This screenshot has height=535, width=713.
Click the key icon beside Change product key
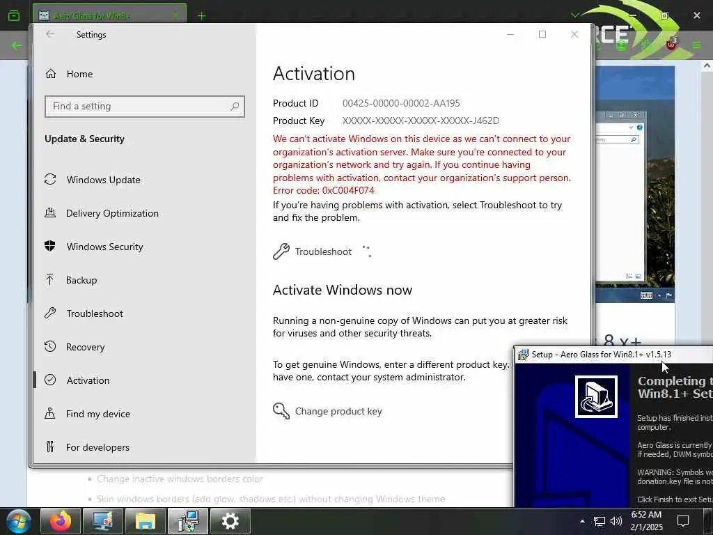tap(281, 411)
